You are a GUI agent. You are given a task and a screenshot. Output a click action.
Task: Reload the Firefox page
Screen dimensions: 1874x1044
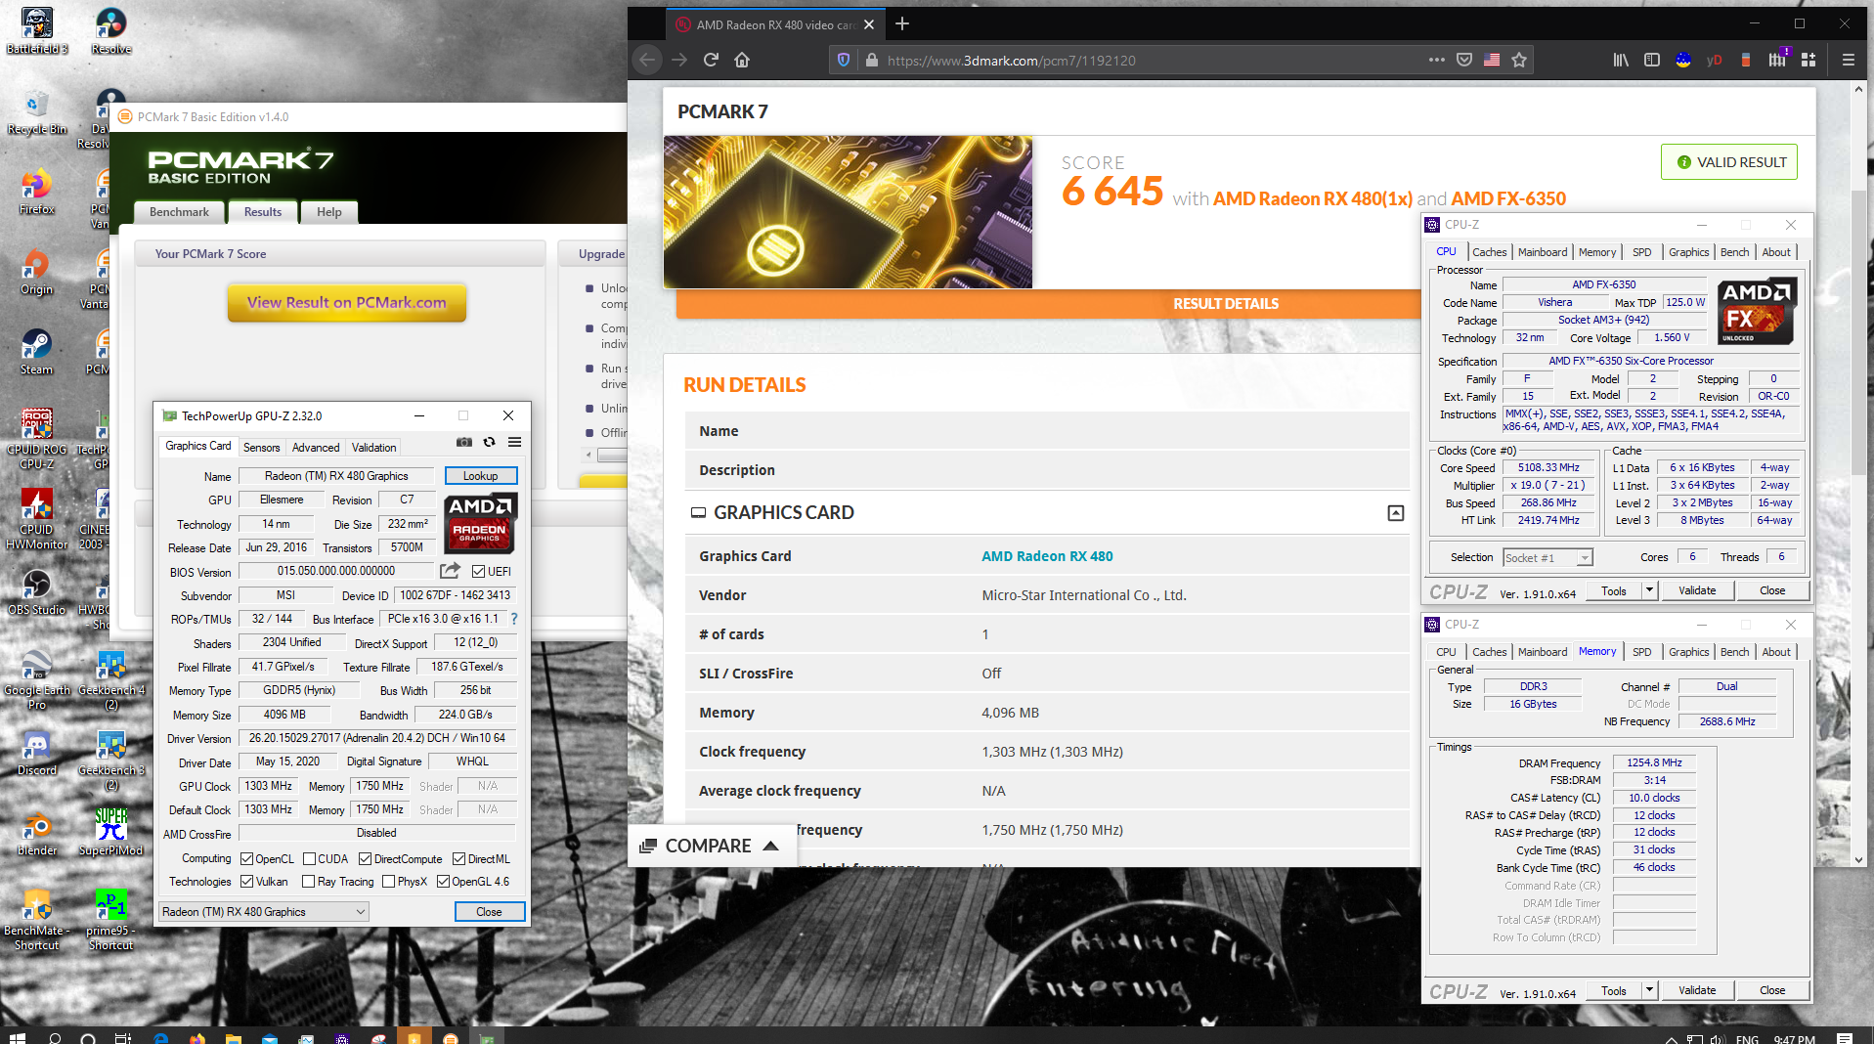click(x=711, y=60)
